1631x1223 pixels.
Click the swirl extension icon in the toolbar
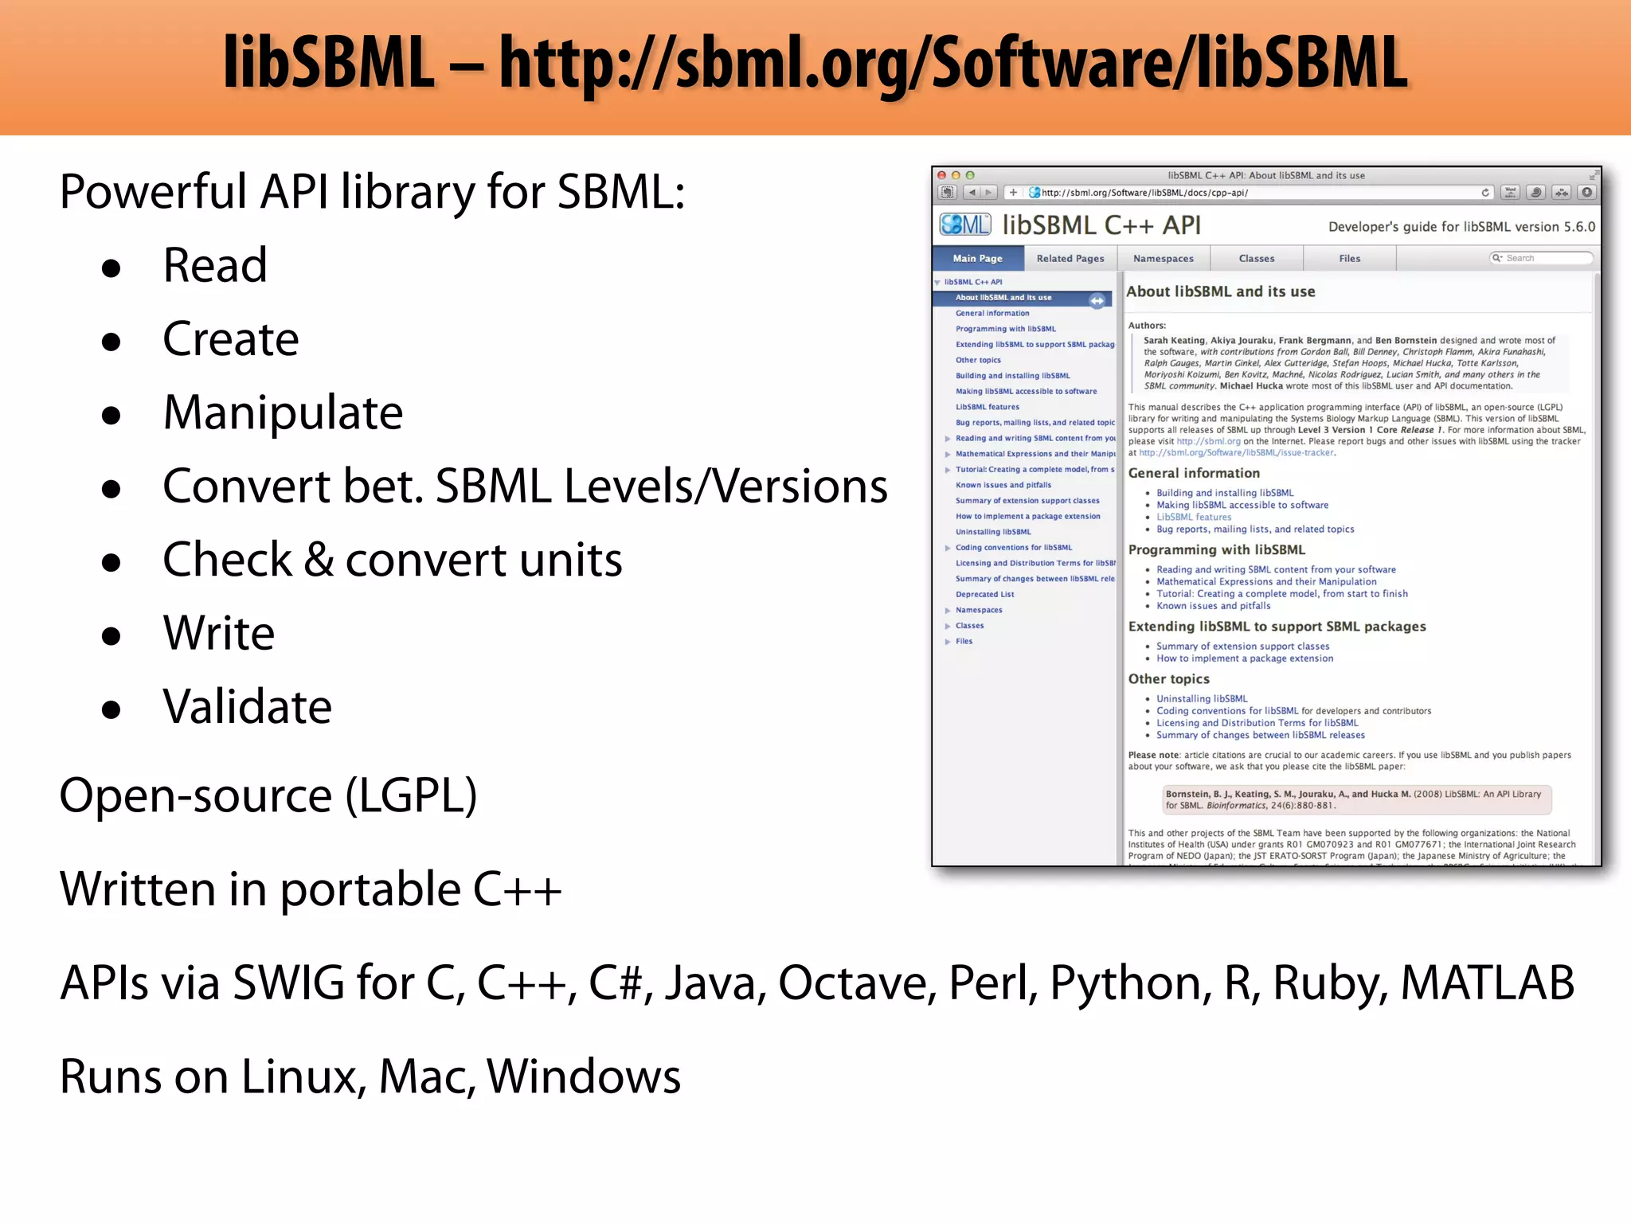coord(1537,193)
